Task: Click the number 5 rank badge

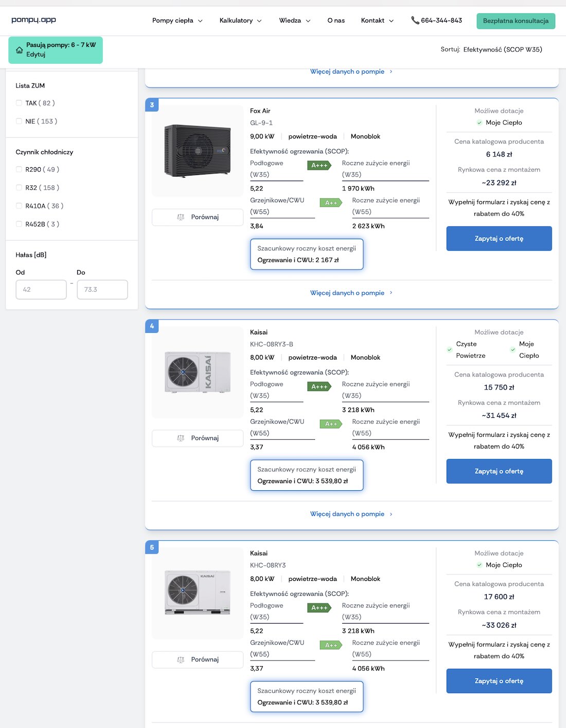Action: click(x=152, y=547)
